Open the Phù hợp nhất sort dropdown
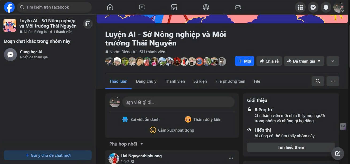Viewport: 350px width, 164px height. click(126, 144)
